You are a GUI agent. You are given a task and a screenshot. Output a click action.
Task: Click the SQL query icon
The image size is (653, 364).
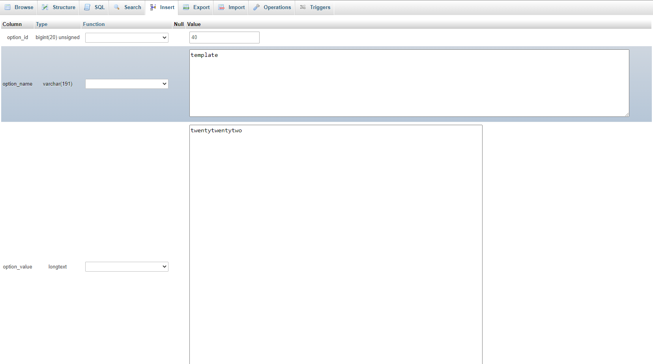(87, 7)
